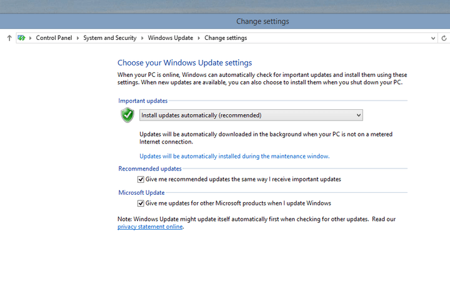The image size is (450, 299).
Task: Click the green shield icon
Action: [127, 115]
